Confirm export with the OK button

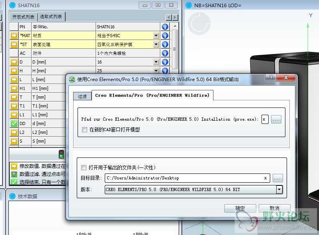point(240,209)
